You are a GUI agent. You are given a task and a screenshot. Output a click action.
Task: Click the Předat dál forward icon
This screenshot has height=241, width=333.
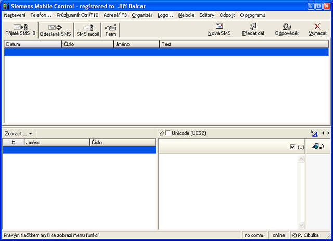[x=253, y=26]
